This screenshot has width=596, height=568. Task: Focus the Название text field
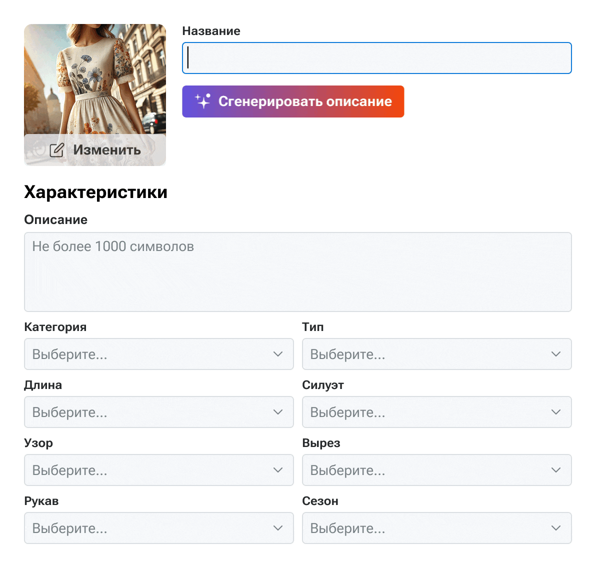pyautogui.click(x=376, y=58)
